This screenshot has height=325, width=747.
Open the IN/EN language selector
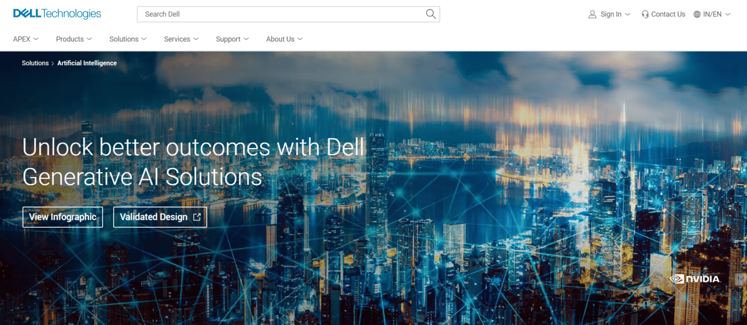pos(712,14)
